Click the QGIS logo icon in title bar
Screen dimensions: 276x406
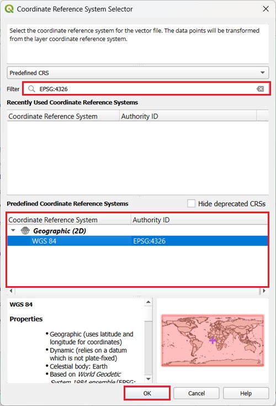coord(9,9)
